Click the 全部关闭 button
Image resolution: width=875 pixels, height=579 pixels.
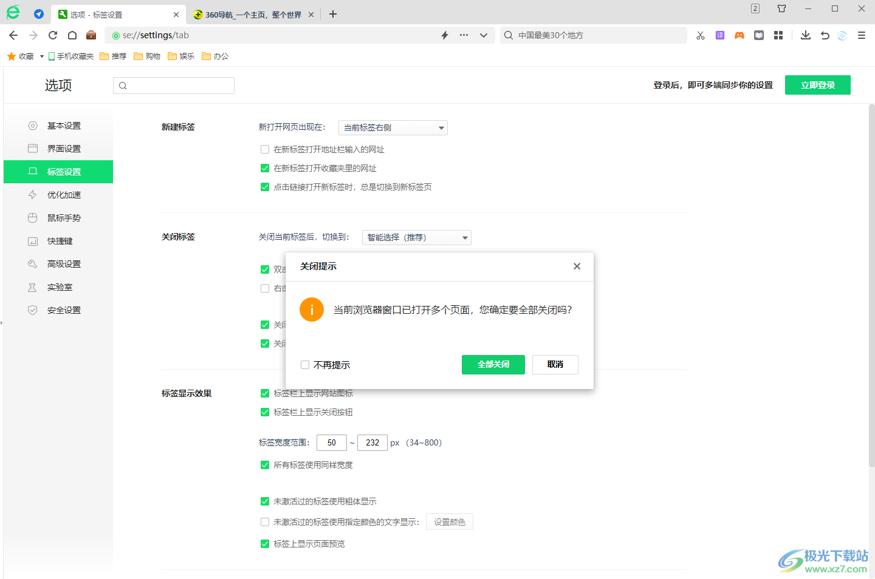493,365
